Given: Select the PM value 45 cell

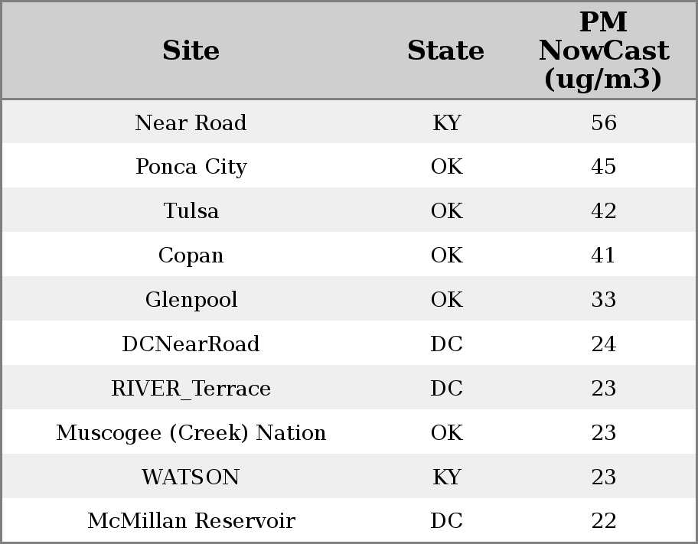Looking at the screenshot, I should coord(603,167).
